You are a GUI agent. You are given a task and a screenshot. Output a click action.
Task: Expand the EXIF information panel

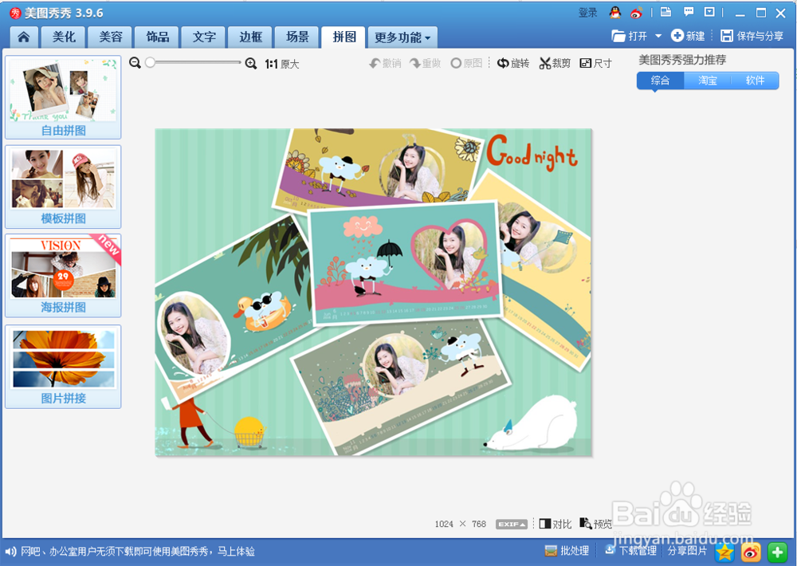510,524
